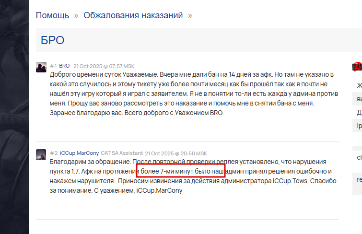The width and height of the screenshot is (362, 234).
Task: Go to Обжалования наказаний breadcrumb
Action: pyautogui.click(x=133, y=15)
